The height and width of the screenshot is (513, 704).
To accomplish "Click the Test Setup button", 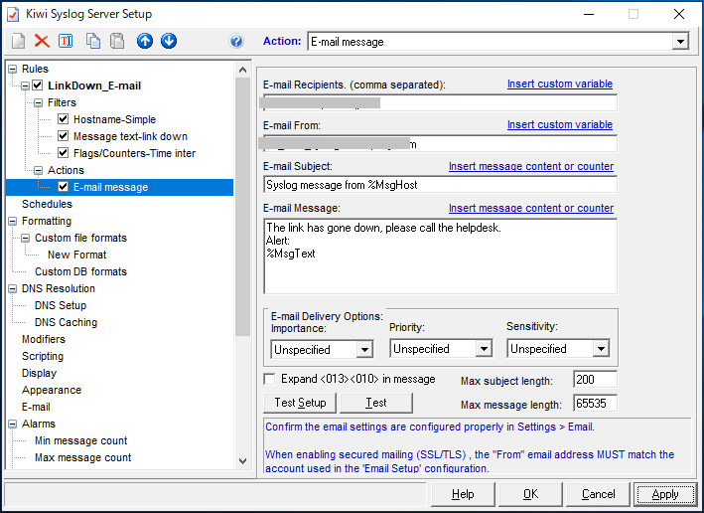I will pos(300,403).
